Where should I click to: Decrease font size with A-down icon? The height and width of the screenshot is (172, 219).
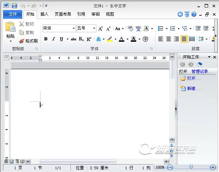108,28
